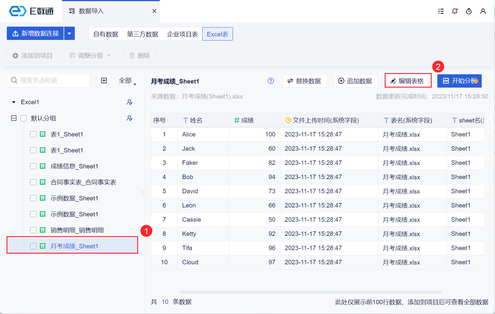Image resolution: width=495 pixels, height=314 pixels.
Task: Click the 追加数据 button
Action: [x=356, y=81]
